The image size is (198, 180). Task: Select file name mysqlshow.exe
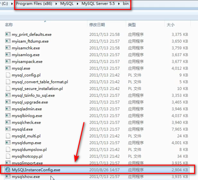pyautogui.click(x=26, y=177)
